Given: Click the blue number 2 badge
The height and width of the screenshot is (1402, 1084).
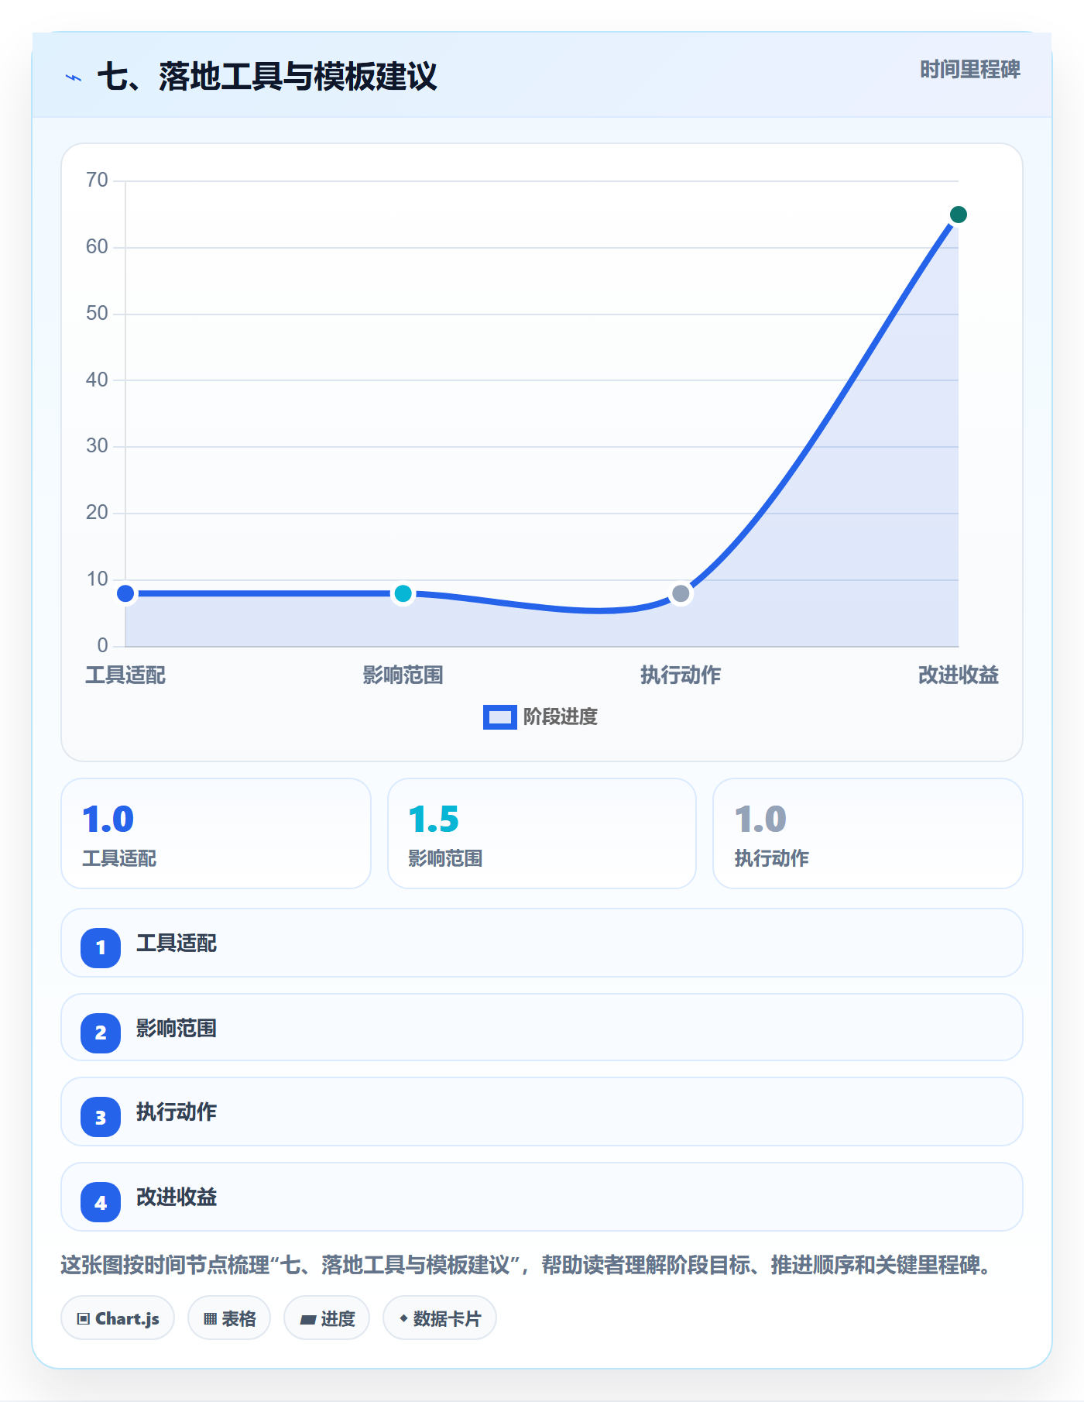Looking at the screenshot, I should coord(101,1033).
